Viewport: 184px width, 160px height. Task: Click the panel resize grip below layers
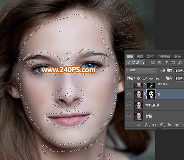pos(159,128)
